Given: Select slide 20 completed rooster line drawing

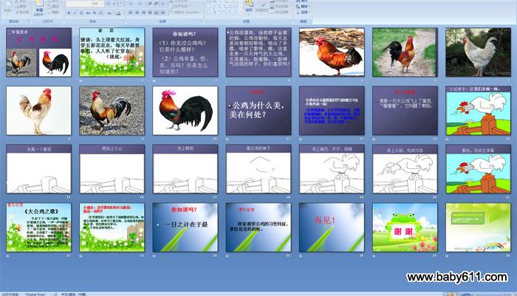Looking at the screenshot, I should click(x=405, y=169).
